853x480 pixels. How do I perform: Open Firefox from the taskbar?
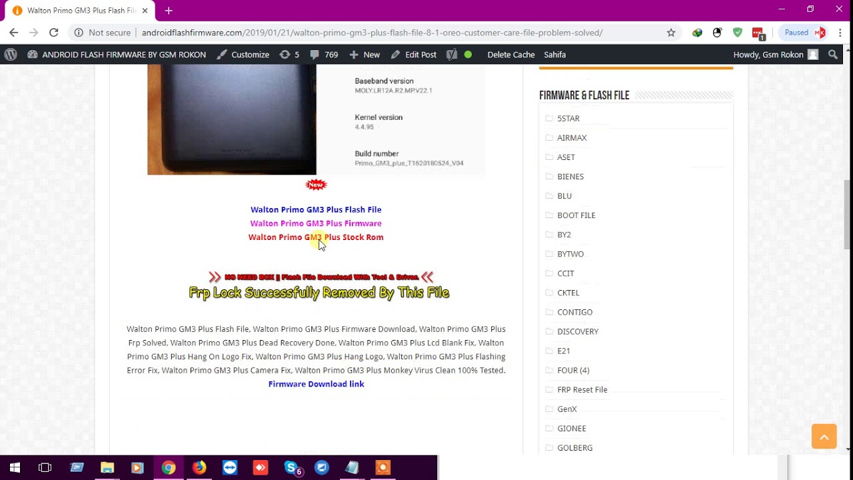coord(199,467)
